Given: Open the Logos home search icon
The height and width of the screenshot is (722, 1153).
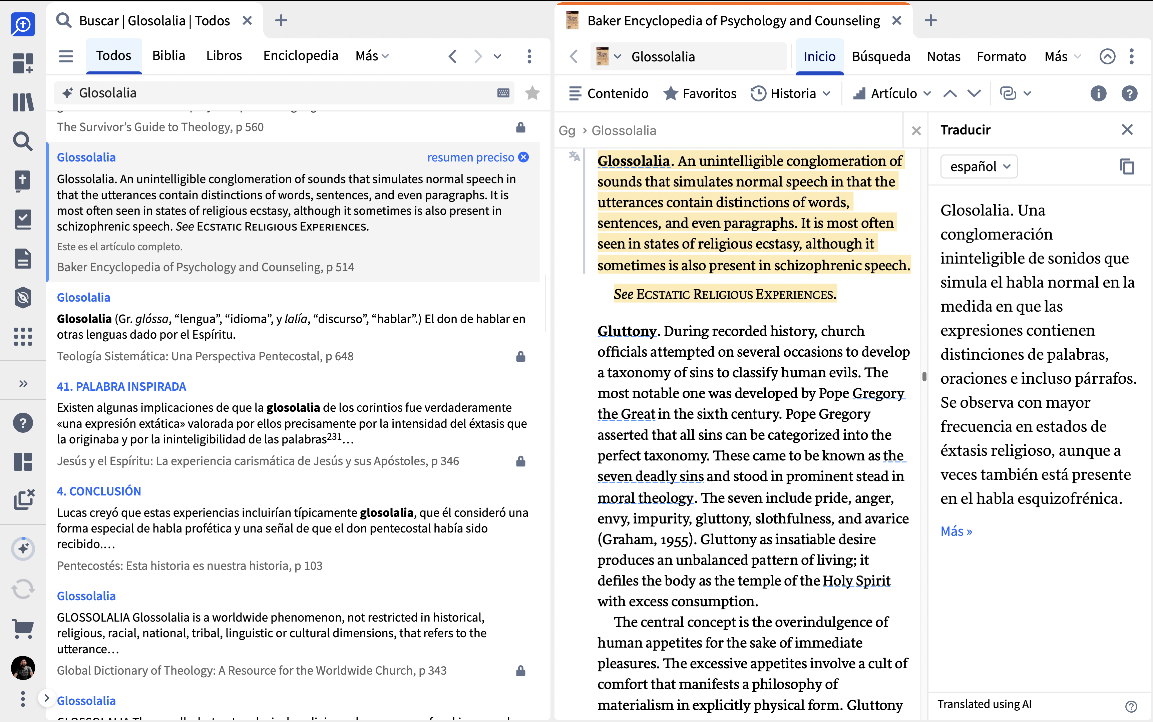Looking at the screenshot, I should 23,24.
